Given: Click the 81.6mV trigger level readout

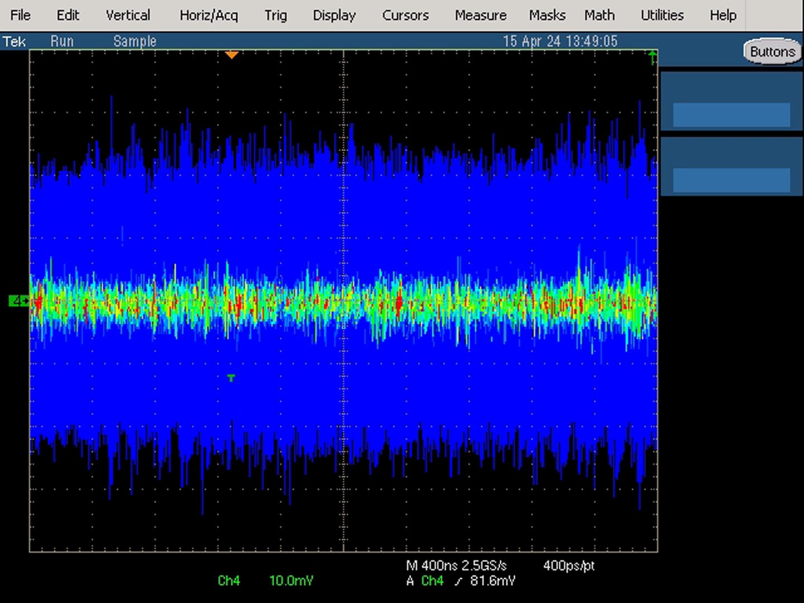Looking at the screenshot, I should pos(492,581).
